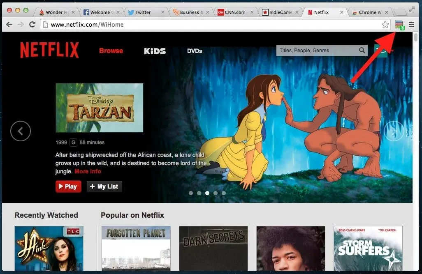This screenshot has width=422, height=274.
Task: Click the browser forward arrow
Action: coord(21,25)
